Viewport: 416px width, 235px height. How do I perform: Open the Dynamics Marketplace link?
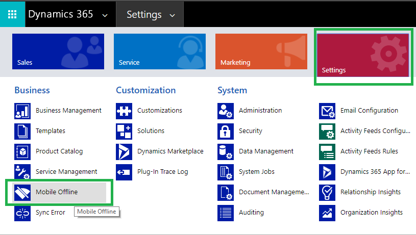pos(170,151)
